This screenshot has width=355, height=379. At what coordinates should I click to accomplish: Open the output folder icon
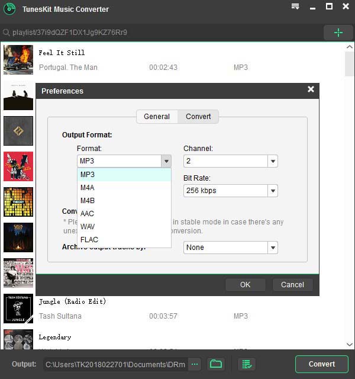216,364
